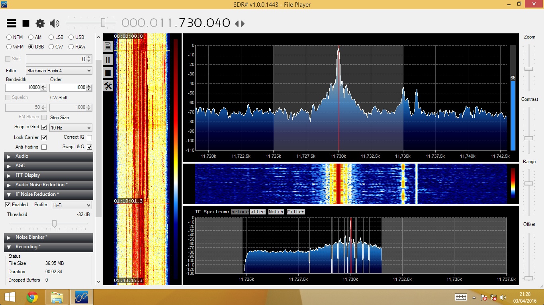Viewport: 544px width, 305px height.
Task: Click the system tray volume icon
Action: [x=503, y=297]
